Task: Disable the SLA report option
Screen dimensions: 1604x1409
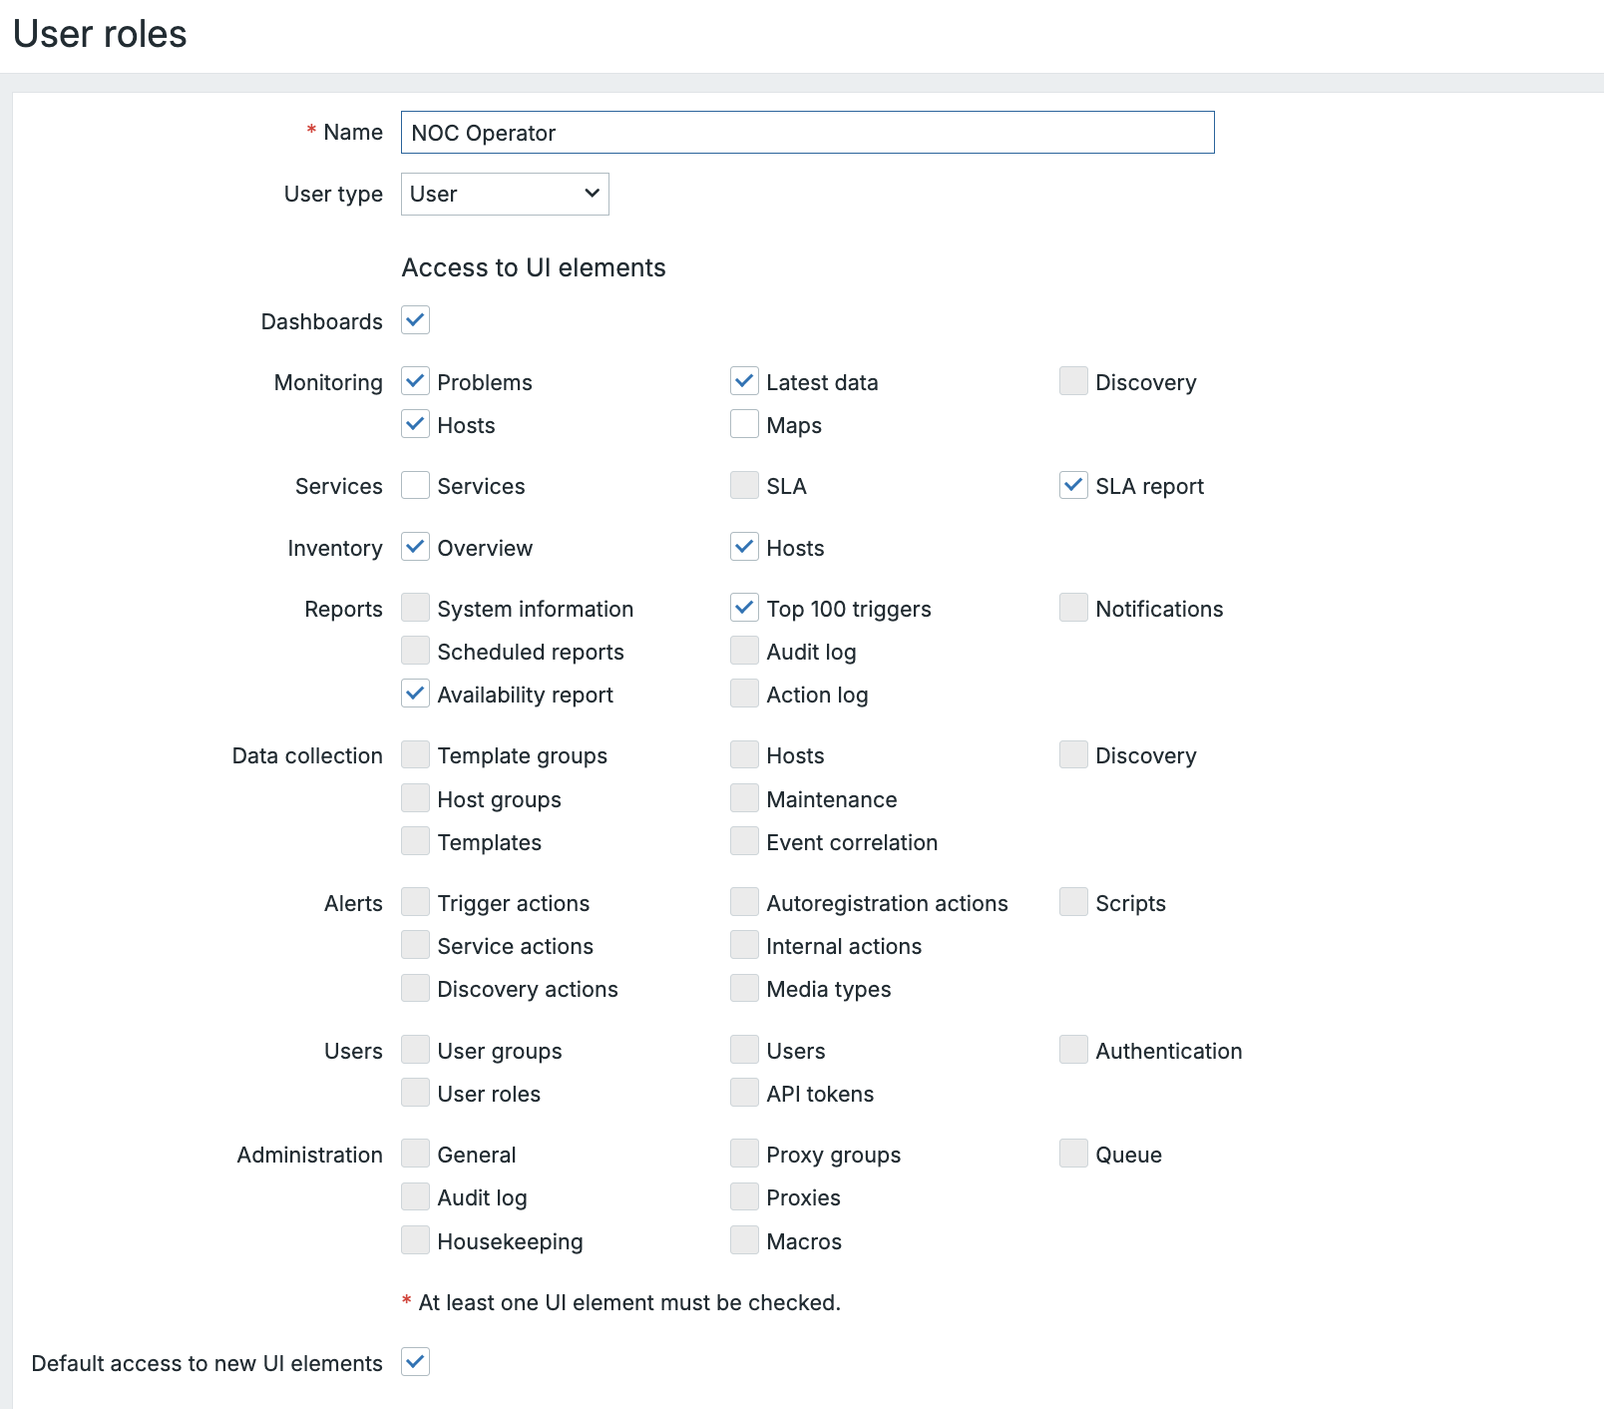Action: (x=1072, y=486)
